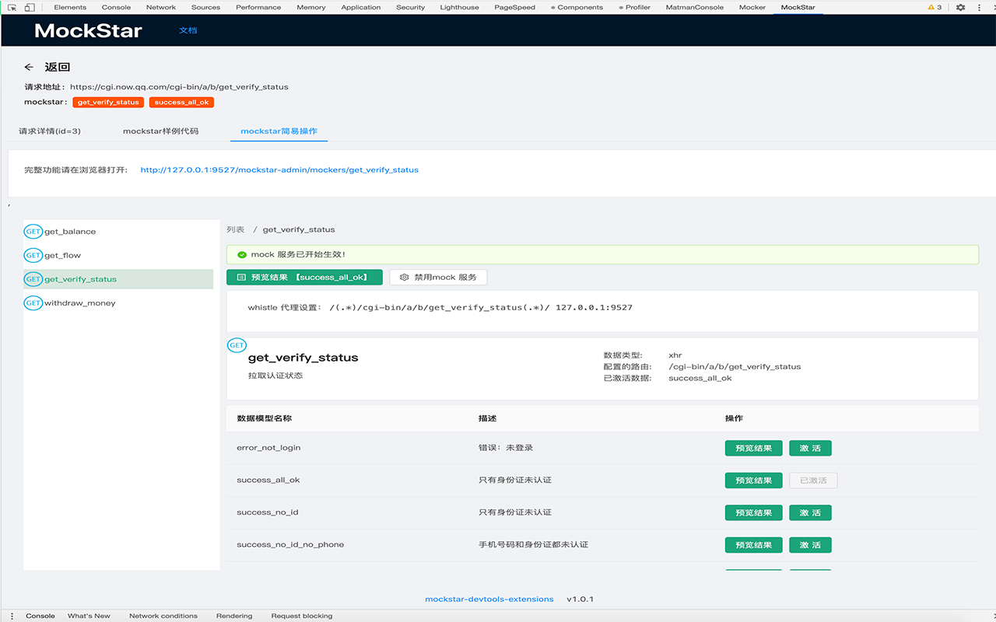
Task: Click the get_verify_status orange tag
Action: pyautogui.click(x=108, y=102)
